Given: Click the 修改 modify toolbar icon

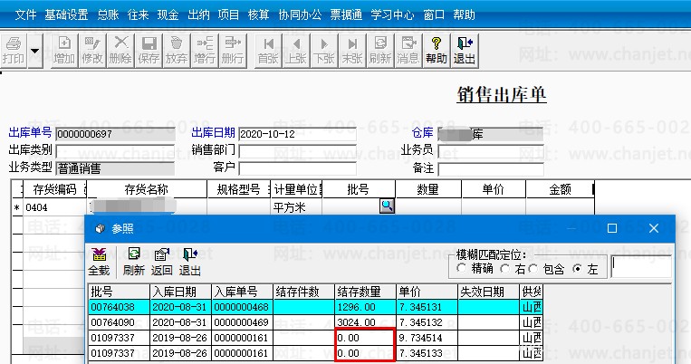Looking at the screenshot, I should coord(92,51).
